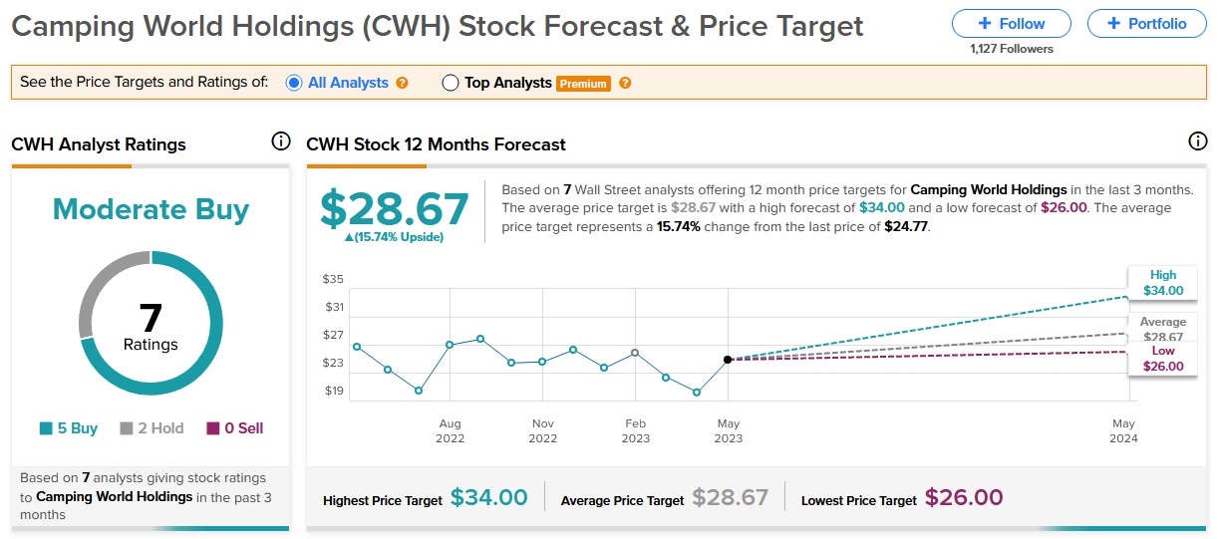Click the info icon beside 12 Months Forecast

(1198, 141)
